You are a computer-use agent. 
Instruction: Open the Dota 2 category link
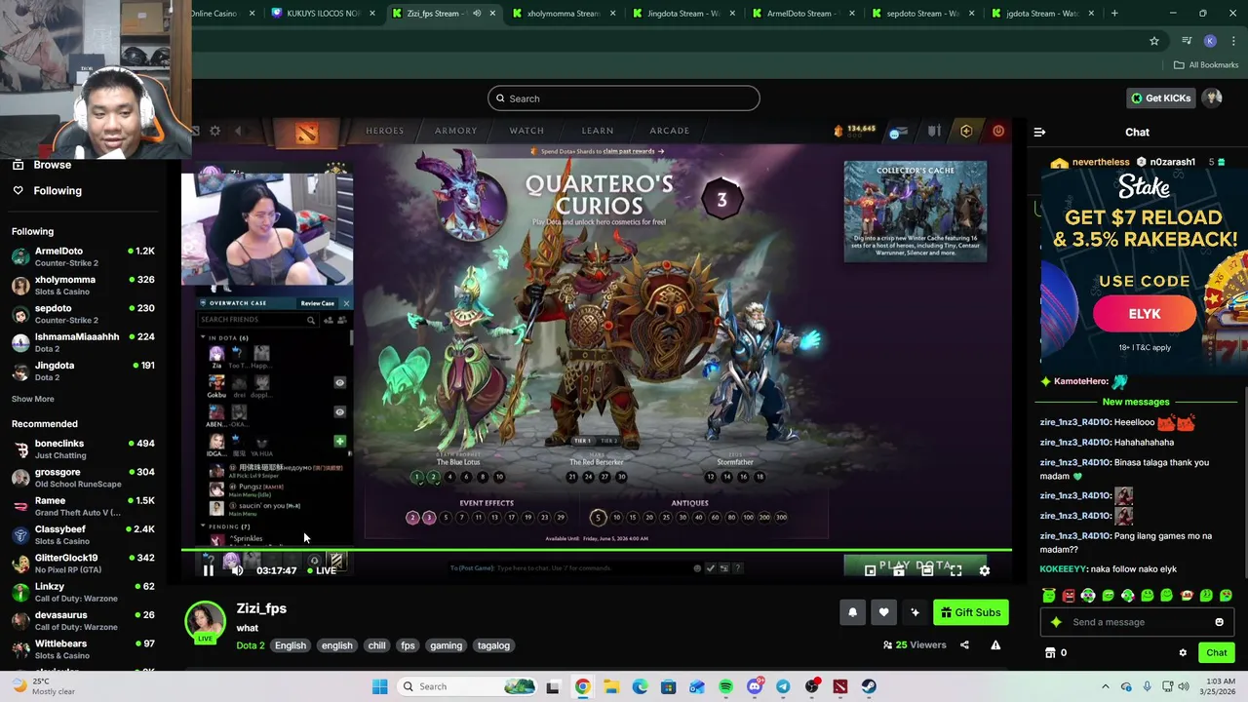click(x=251, y=645)
